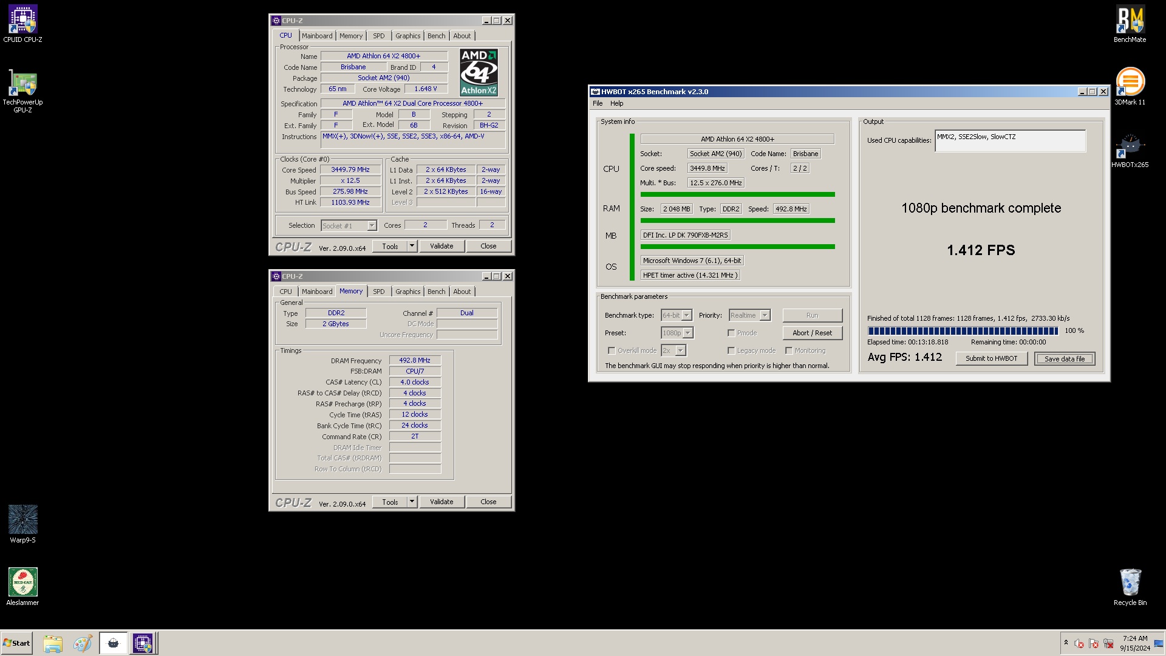
Task: Open the 3DMark 11 desktop icon
Action: click(1130, 86)
